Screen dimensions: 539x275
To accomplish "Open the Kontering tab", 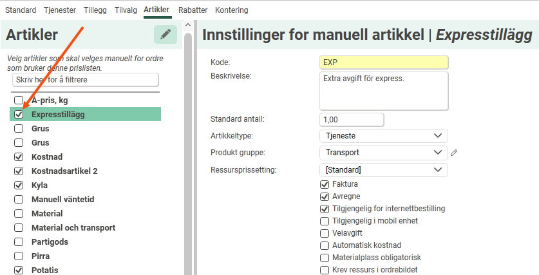I will point(232,10).
